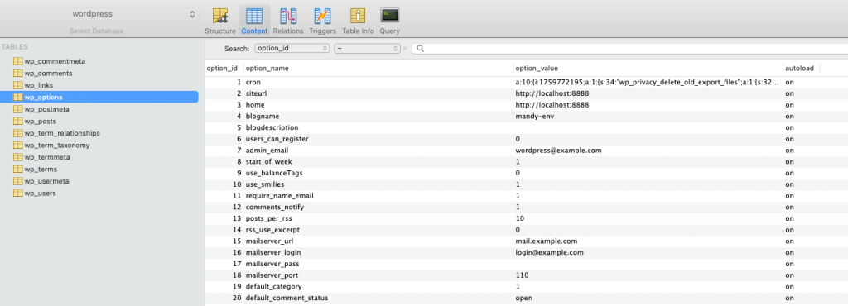Select the wordpress@example.com value cell
Image resolution: width=848 pixels, height=306 pixels.
tap(559, 150)
